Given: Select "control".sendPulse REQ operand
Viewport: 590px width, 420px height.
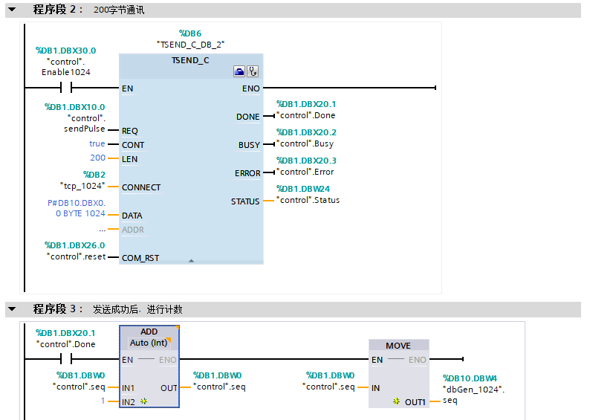Looking at the screenshot, I should coord(85,123).
